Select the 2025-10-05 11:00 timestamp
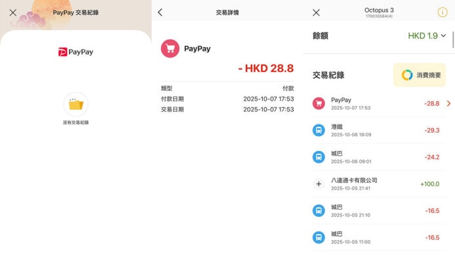The width and height of the screenshot is (455, 255). tap(351, 242)
